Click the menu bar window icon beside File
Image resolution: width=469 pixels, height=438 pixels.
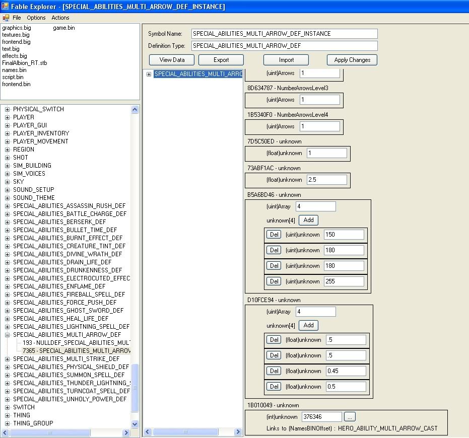click(x=6, y=18)
